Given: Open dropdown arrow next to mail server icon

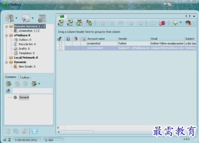Looking at the screenshot, I should [x=17, y=18].
